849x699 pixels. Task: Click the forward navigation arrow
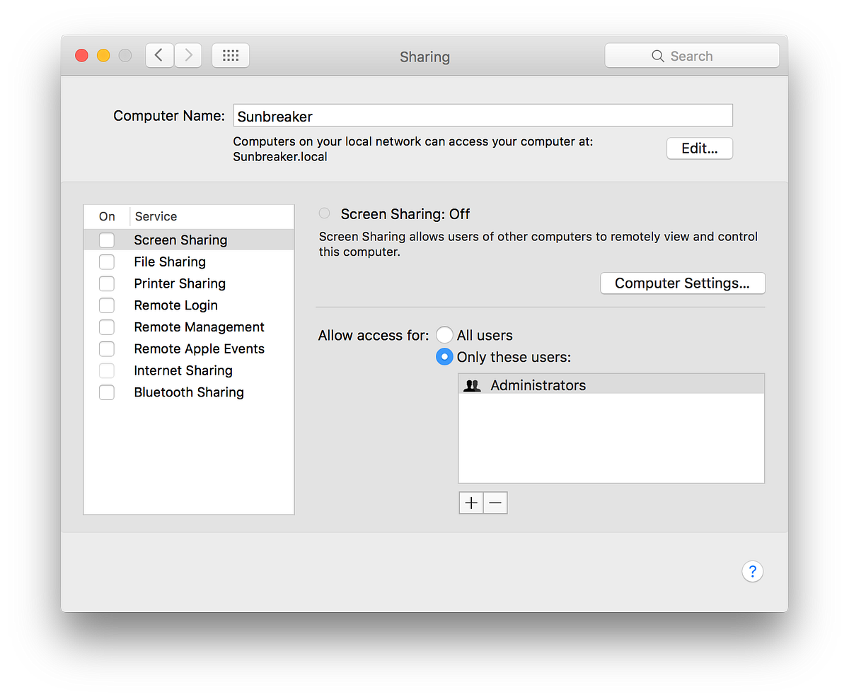pyautogui.click(x=187, y=54)
